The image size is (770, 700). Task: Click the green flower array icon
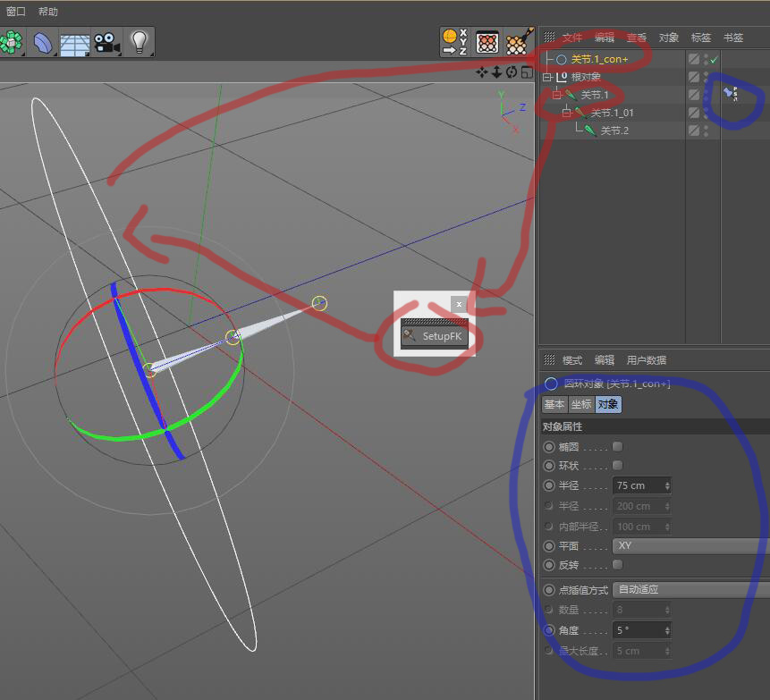point(11,41)
